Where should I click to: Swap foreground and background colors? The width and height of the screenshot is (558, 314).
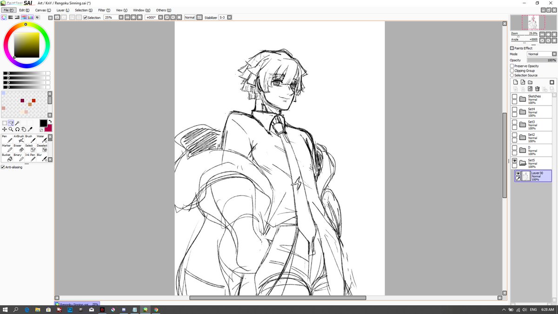point(50,122)
